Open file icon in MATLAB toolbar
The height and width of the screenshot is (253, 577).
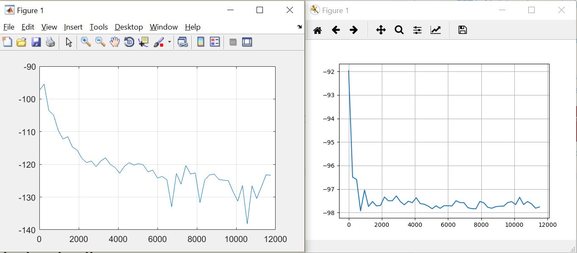21,42
